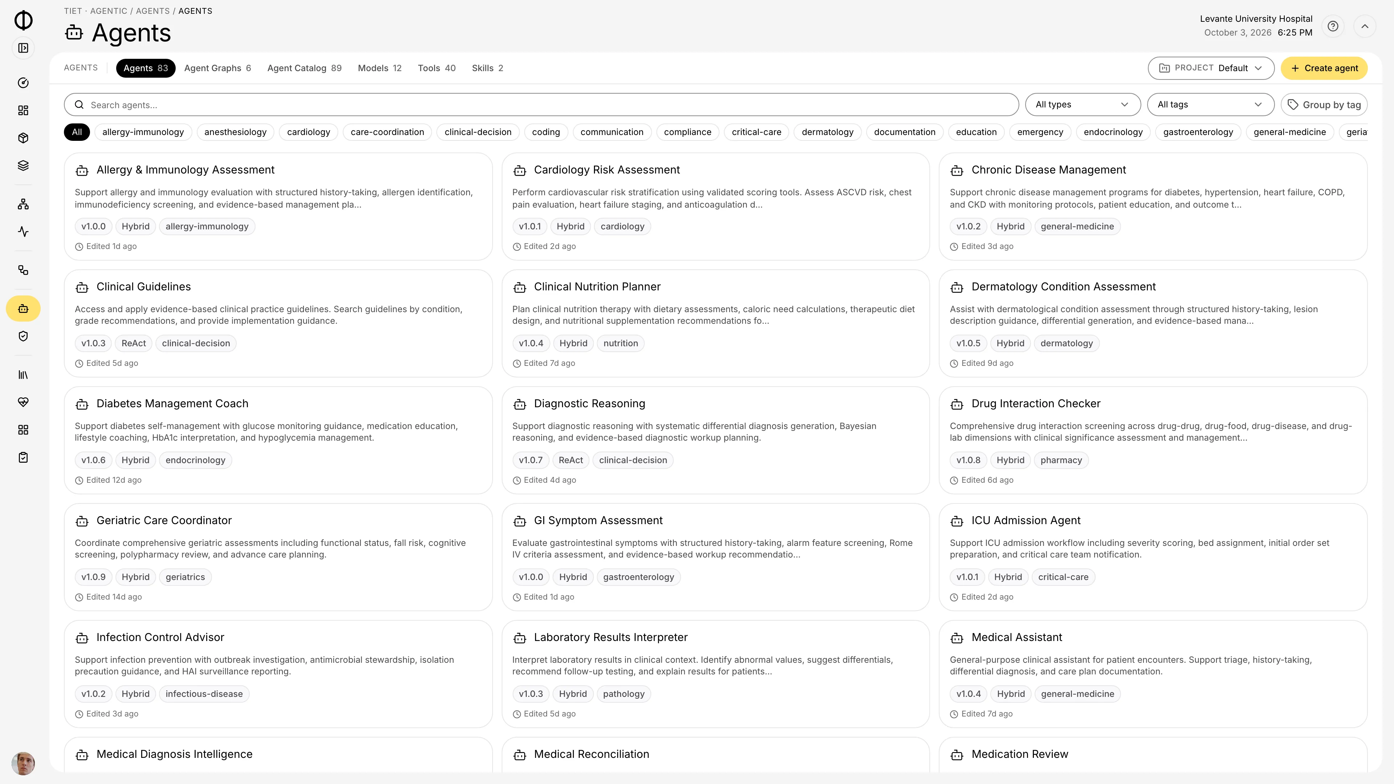Open the clipboard check sidebar icon
Screen dimensions: 1394x784
pos(23,458)
